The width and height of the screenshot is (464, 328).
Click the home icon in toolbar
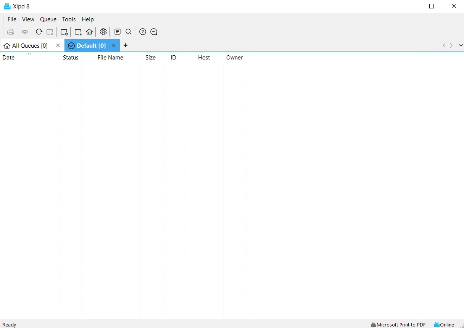(89, 32)
